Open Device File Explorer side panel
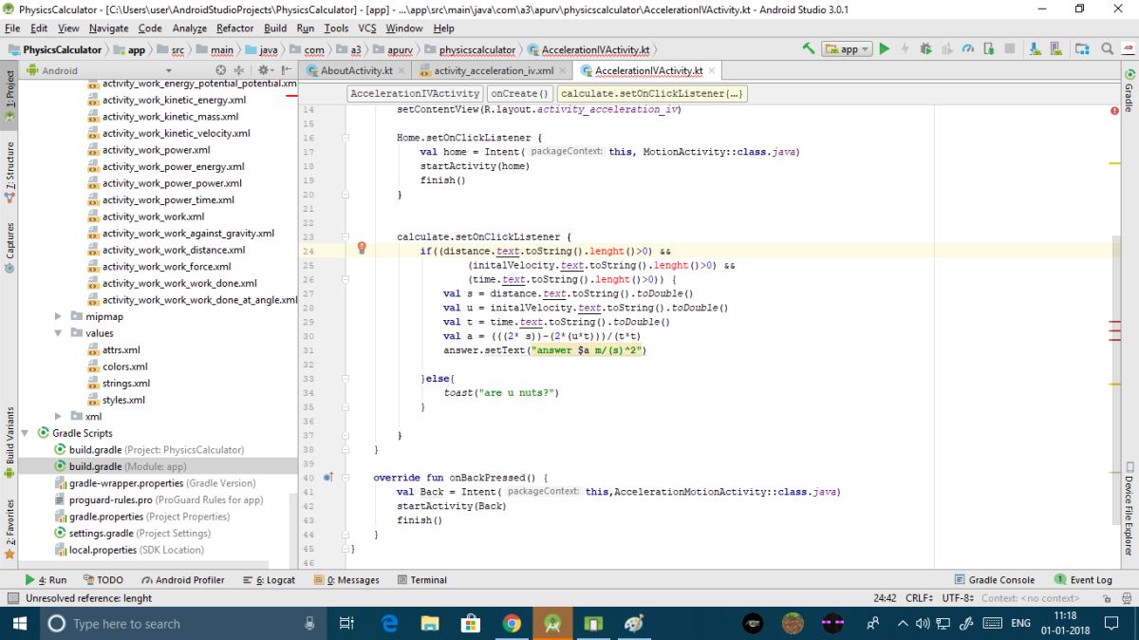 click(x=1130, y=508)
